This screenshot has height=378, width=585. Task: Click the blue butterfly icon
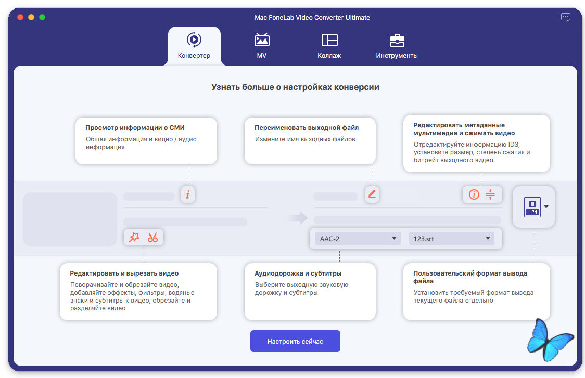point(550,341)
